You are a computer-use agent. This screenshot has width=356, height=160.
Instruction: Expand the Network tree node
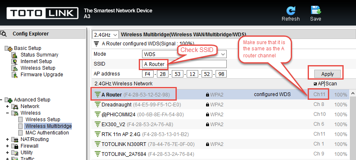(7, 106)
